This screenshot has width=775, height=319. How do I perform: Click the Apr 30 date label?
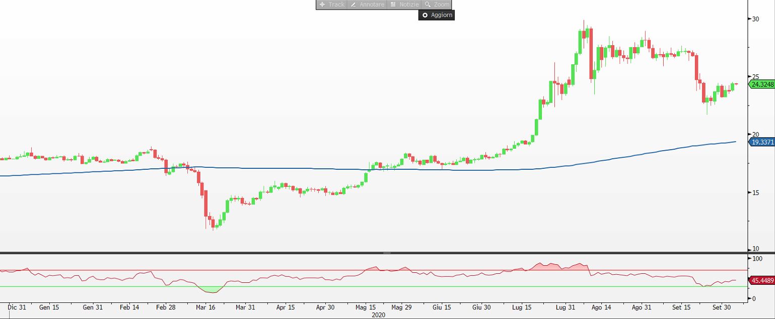[x=325, y=307]
